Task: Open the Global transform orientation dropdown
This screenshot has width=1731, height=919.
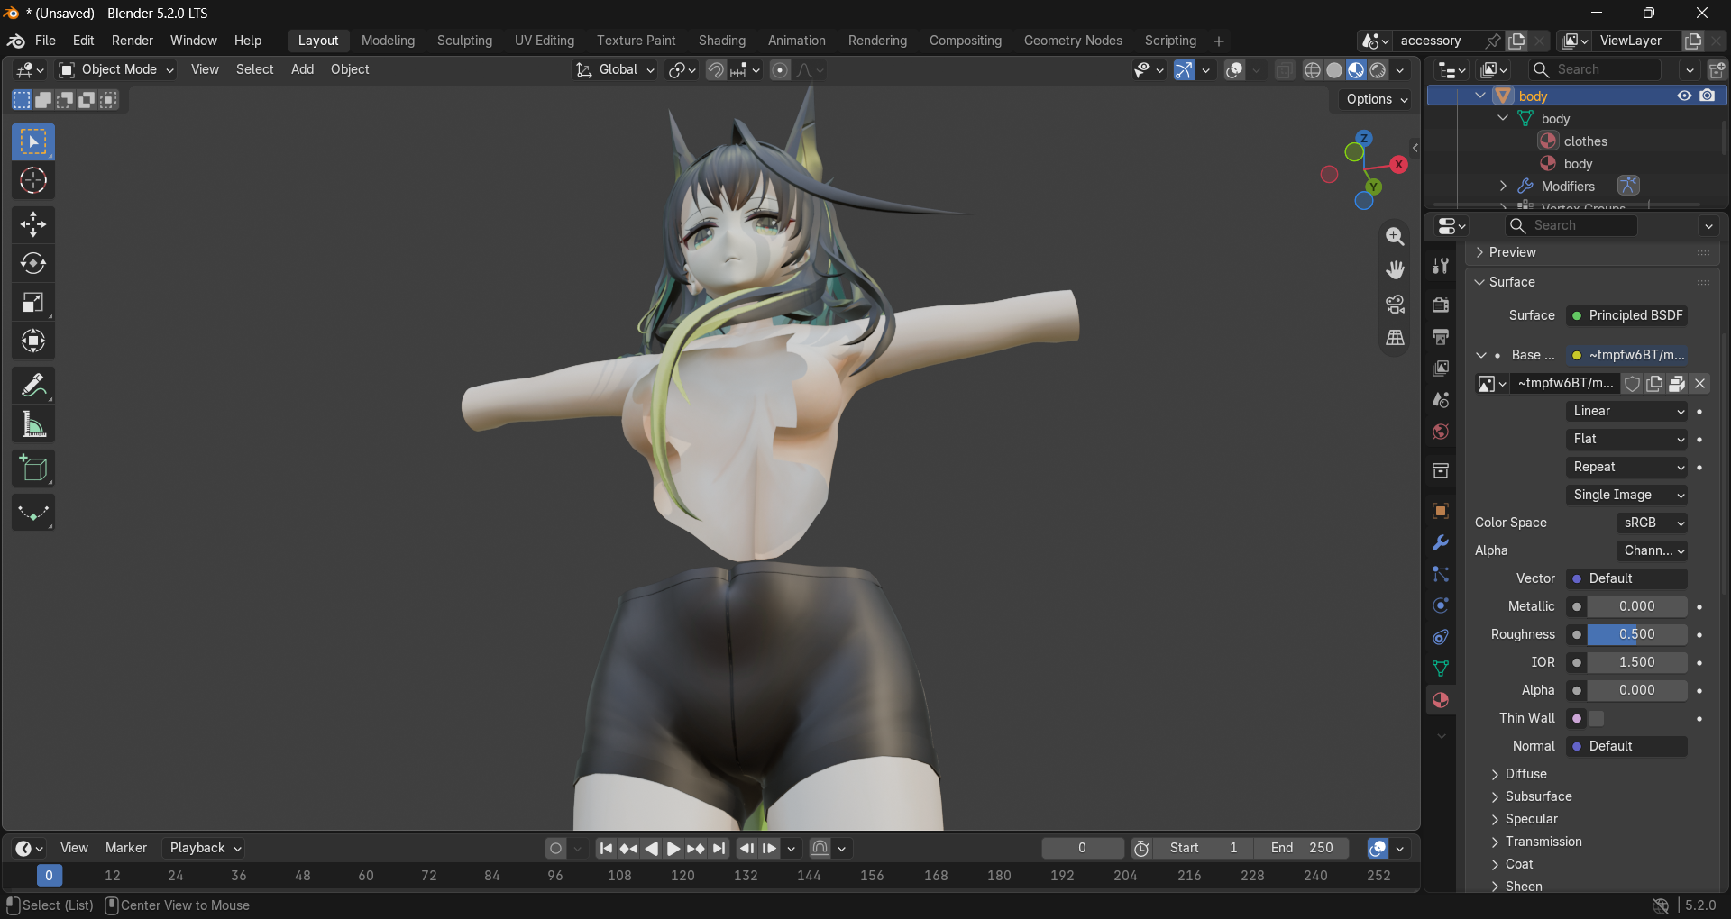Action: coord(615,70)
